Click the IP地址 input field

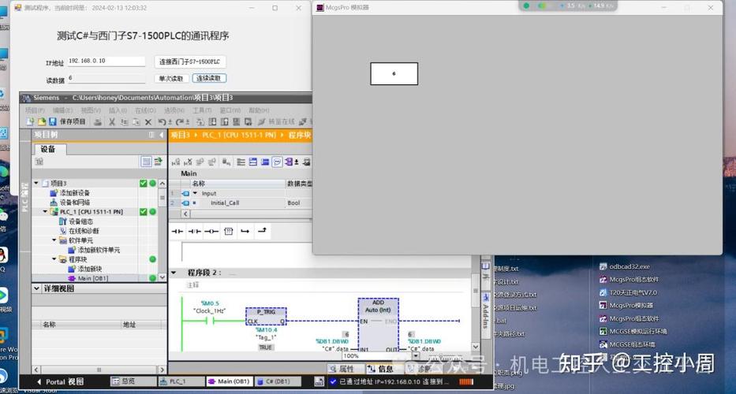coord(106,61)
